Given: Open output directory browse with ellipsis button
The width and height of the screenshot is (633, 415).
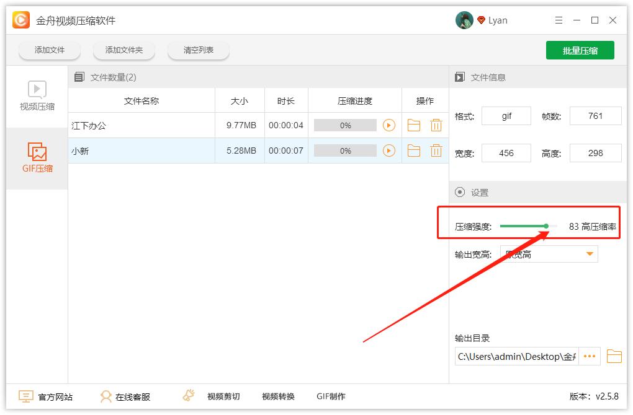Looking at the screenshot, I should 589,356.
